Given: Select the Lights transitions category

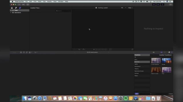Looking at the screenshot, I should click(x=142, y=64).
